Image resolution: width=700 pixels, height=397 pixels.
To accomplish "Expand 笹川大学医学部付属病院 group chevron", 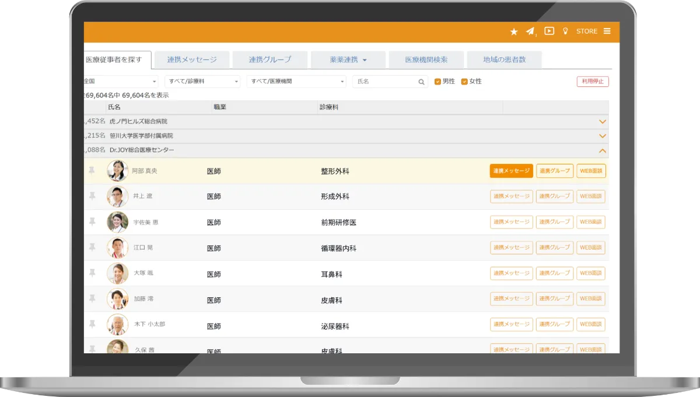I will click(603, 136).
